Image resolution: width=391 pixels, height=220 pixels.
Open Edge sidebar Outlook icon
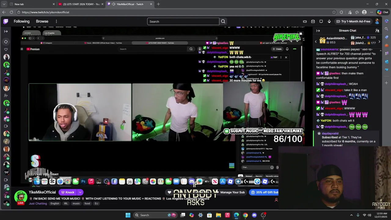point(386,61)
